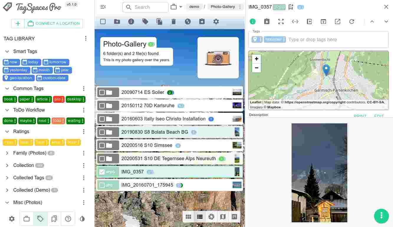Navigate to demo in breadcrumb

pos(194,7)
